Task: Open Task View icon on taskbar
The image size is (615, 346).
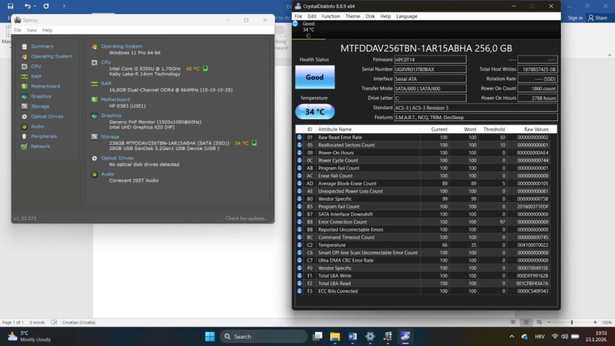Action: (317, 336)
